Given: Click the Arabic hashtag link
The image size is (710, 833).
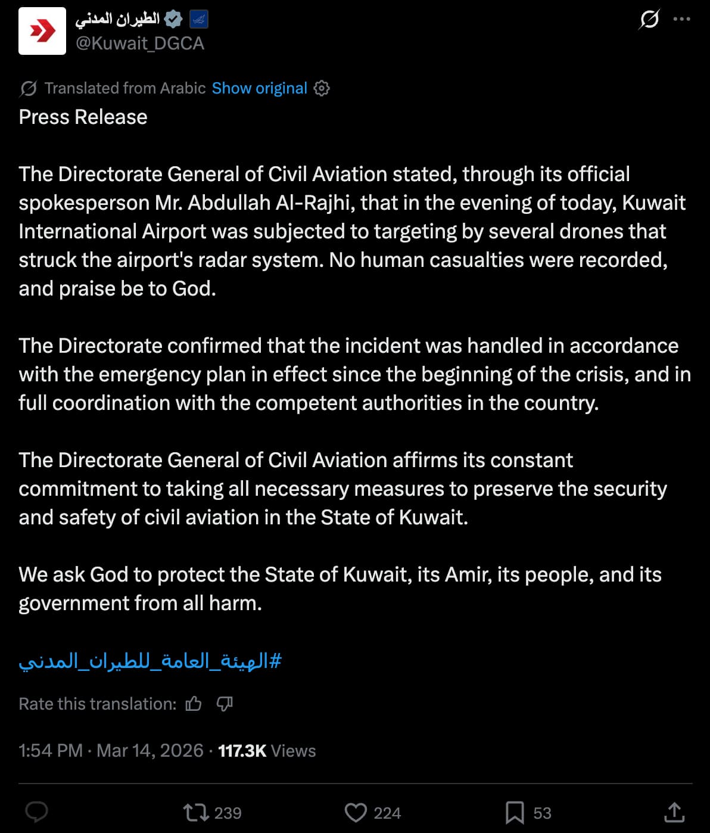Looking at the screenshot, I should (x=150, y=661).
